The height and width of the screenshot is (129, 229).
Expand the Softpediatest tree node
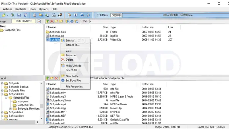[x=2, y=112]
